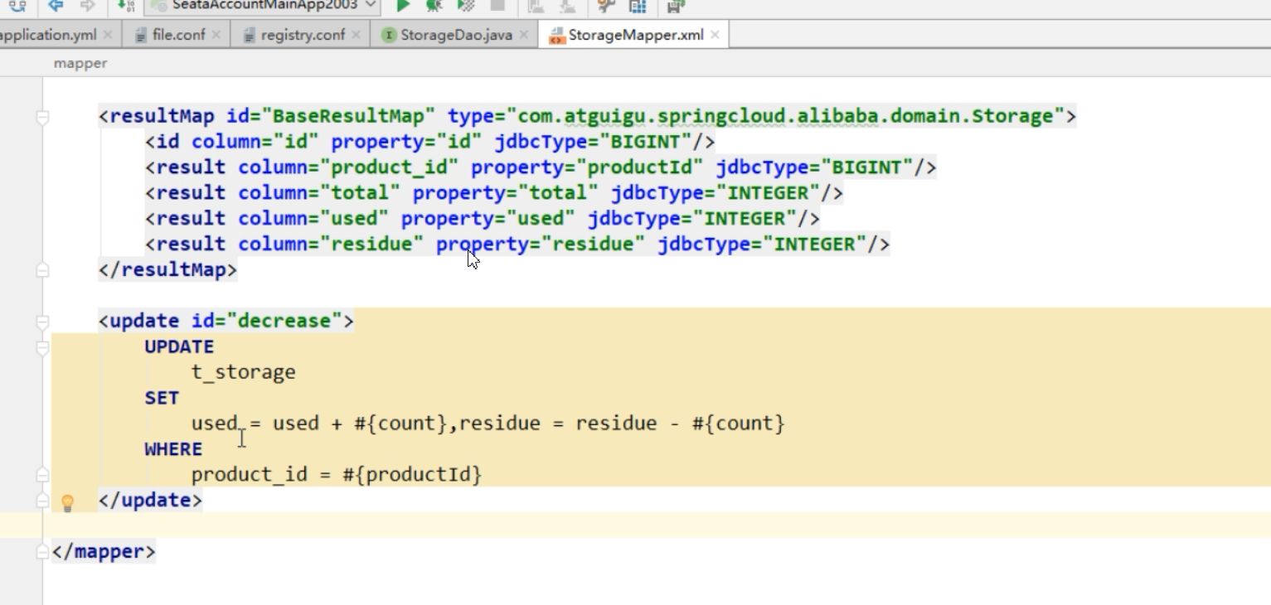Click the Build project binary-arrow icon
Screen dimensions: 1271x605
point(126,6)
